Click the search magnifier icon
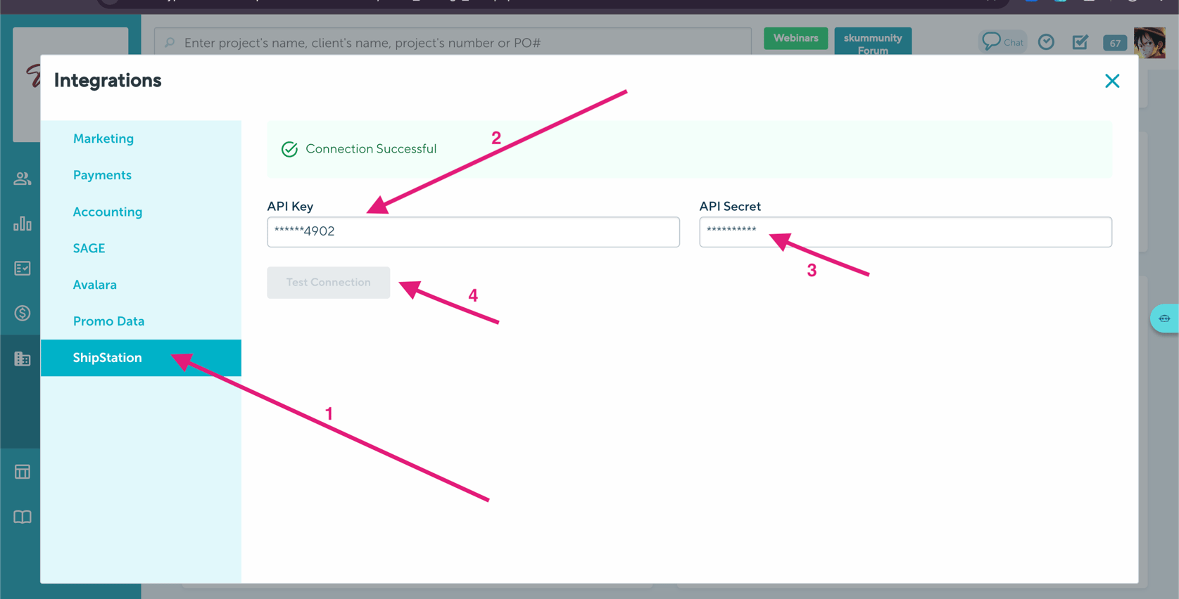The image size is (1179, 599). tap(170, 43)
